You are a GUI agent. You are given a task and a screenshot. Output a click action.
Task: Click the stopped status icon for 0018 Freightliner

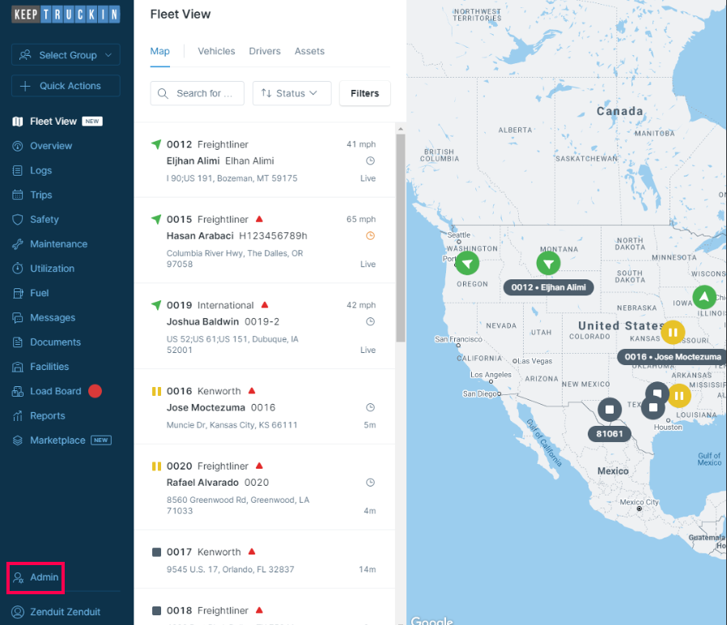click(x=157, y=610)
